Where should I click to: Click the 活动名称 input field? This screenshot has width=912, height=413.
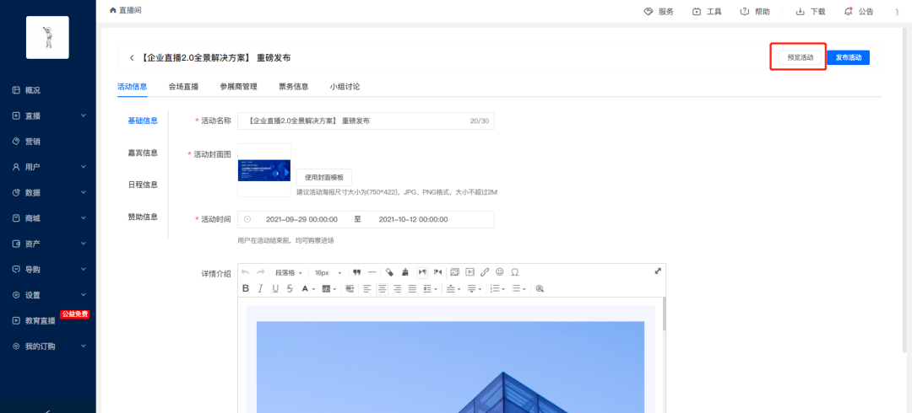(366, 121)
